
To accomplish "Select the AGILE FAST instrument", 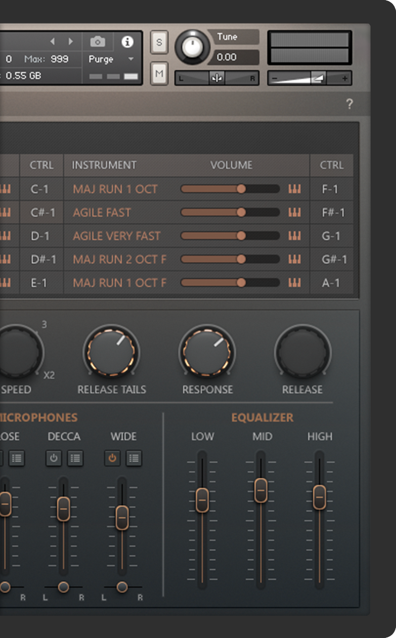I will tap(102, 213).
